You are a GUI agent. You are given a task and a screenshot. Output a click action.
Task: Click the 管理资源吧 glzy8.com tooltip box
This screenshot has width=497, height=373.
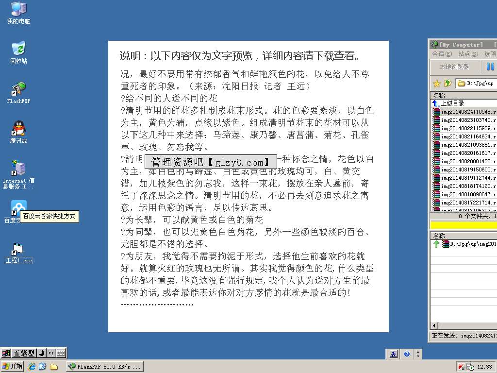pos(211,162)
